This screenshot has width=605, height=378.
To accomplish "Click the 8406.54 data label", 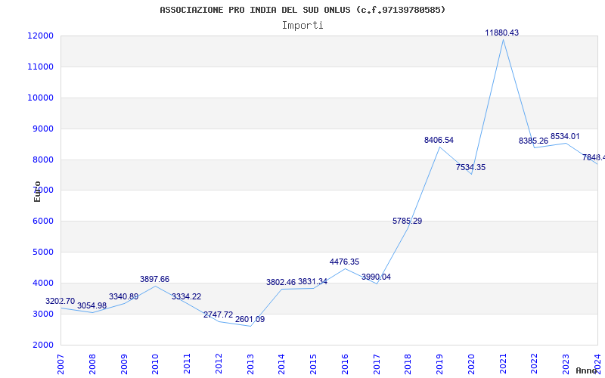I will click(x=439, y=140).
